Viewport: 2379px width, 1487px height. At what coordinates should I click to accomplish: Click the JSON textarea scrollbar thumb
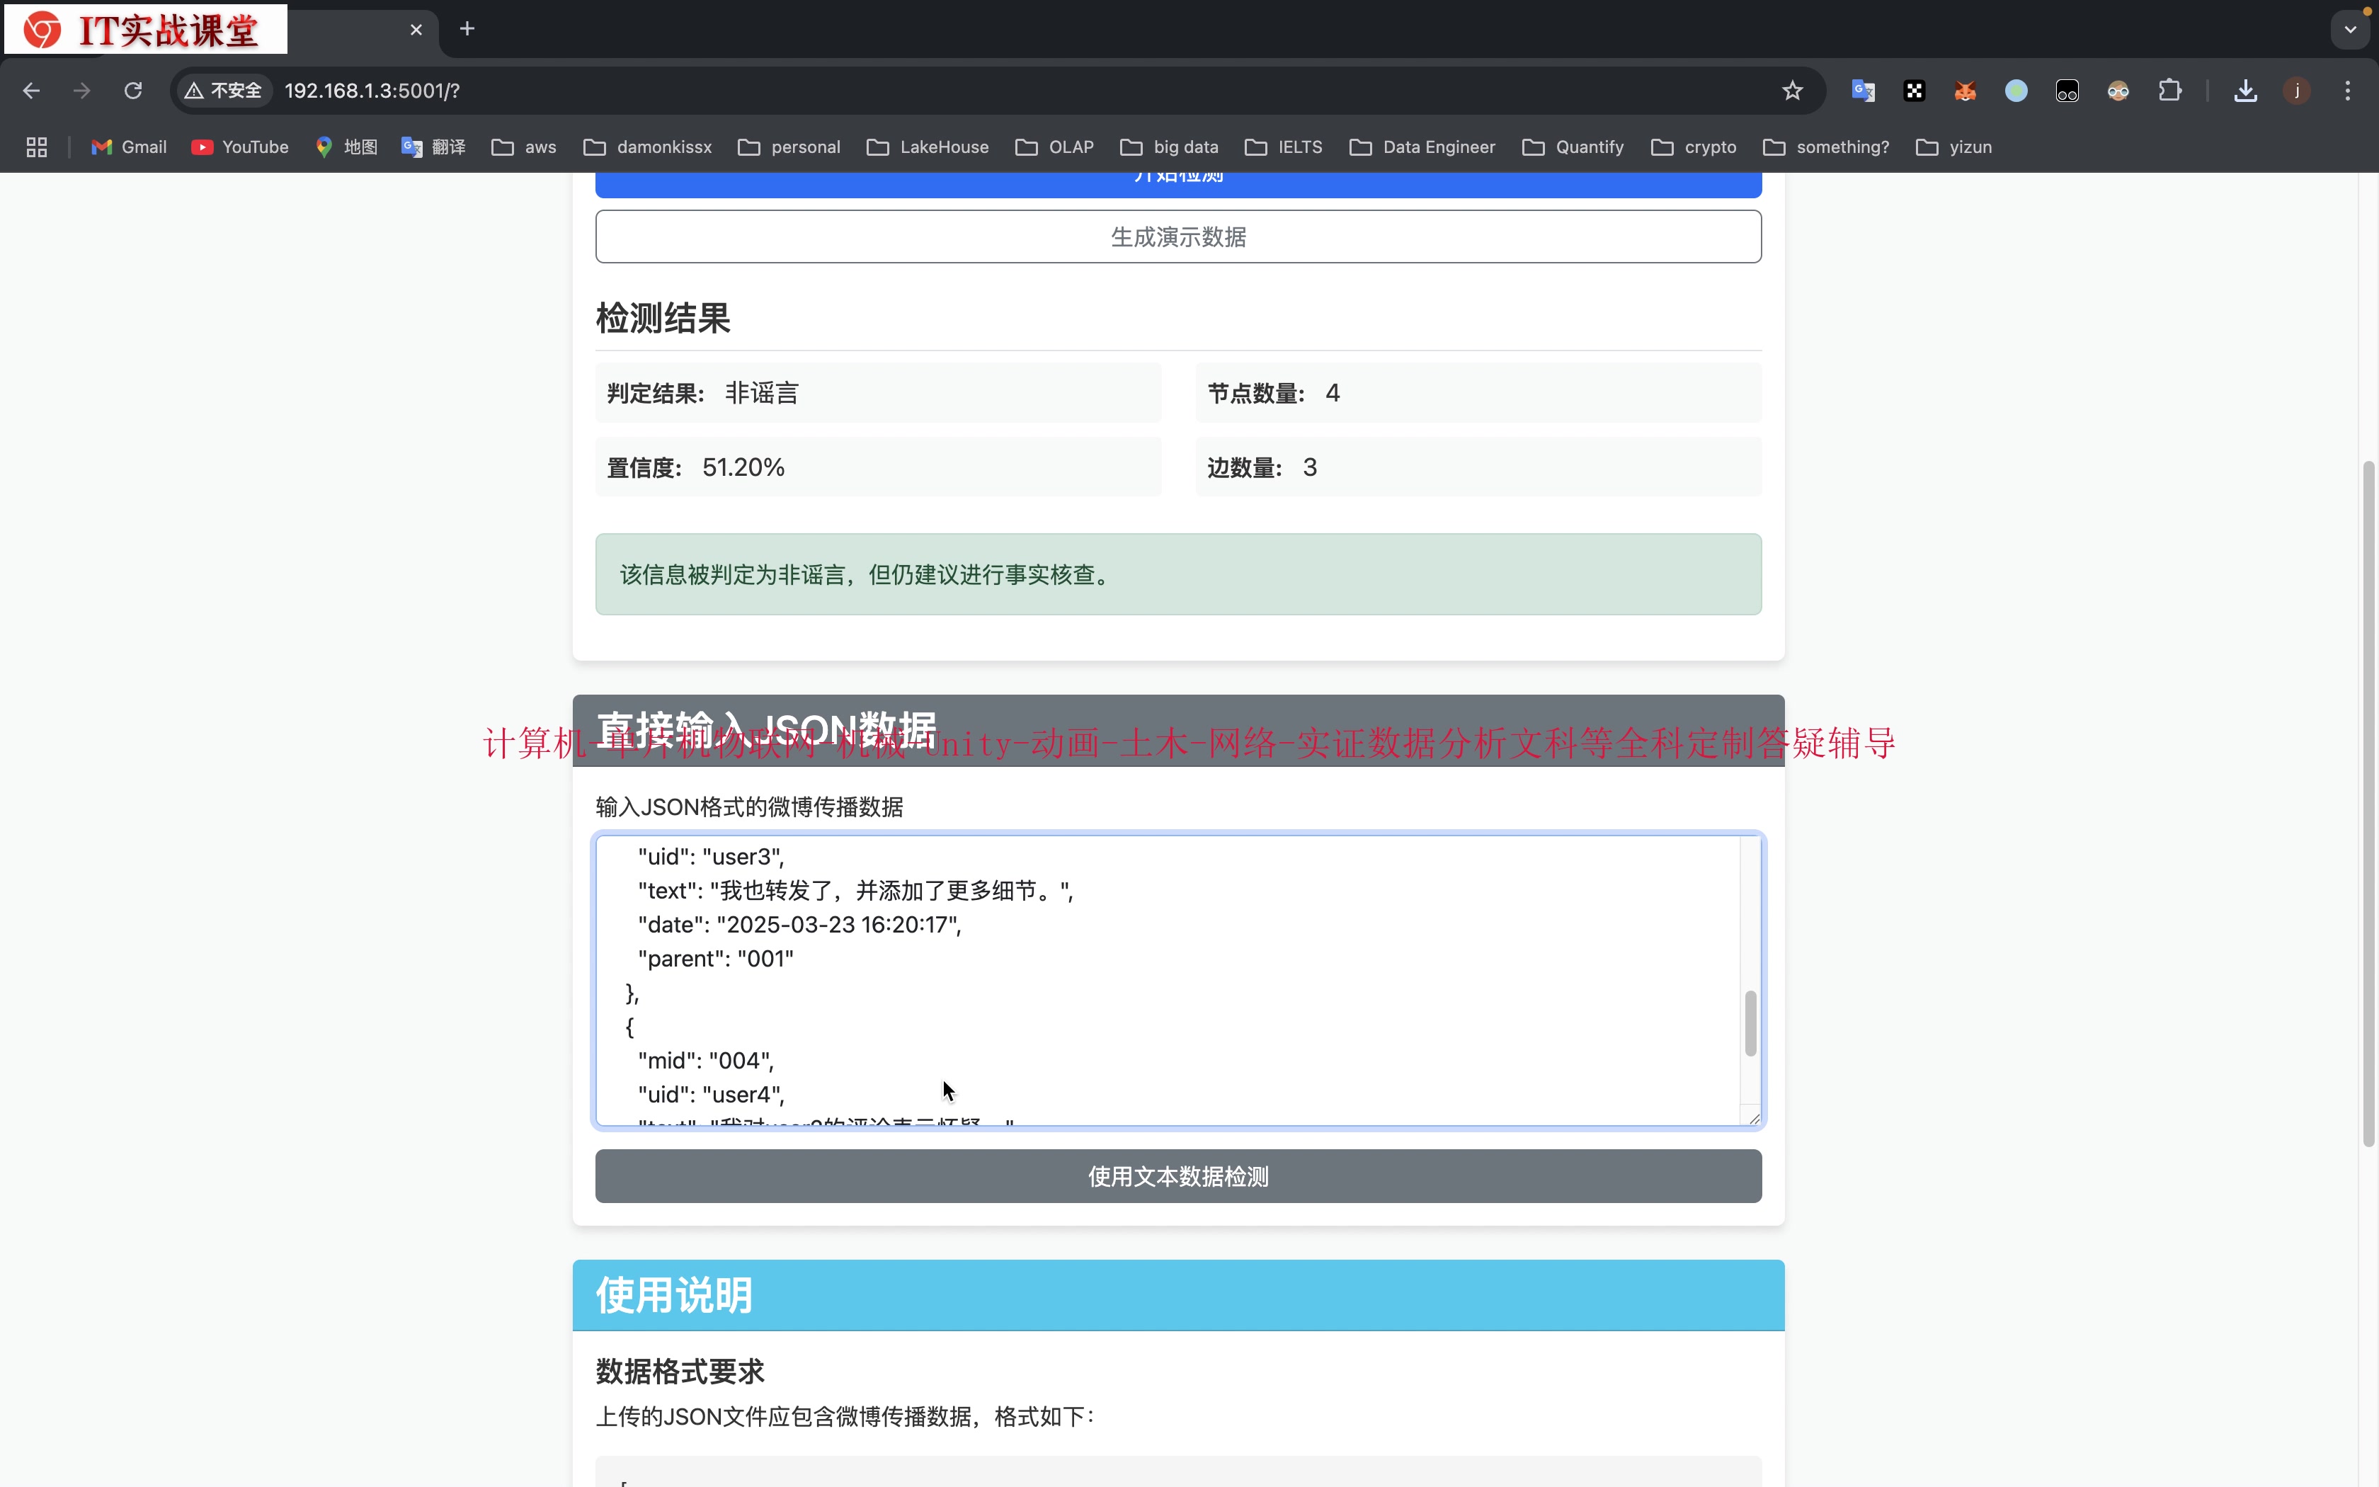pyautogui.click(x=1750, y=1022)
